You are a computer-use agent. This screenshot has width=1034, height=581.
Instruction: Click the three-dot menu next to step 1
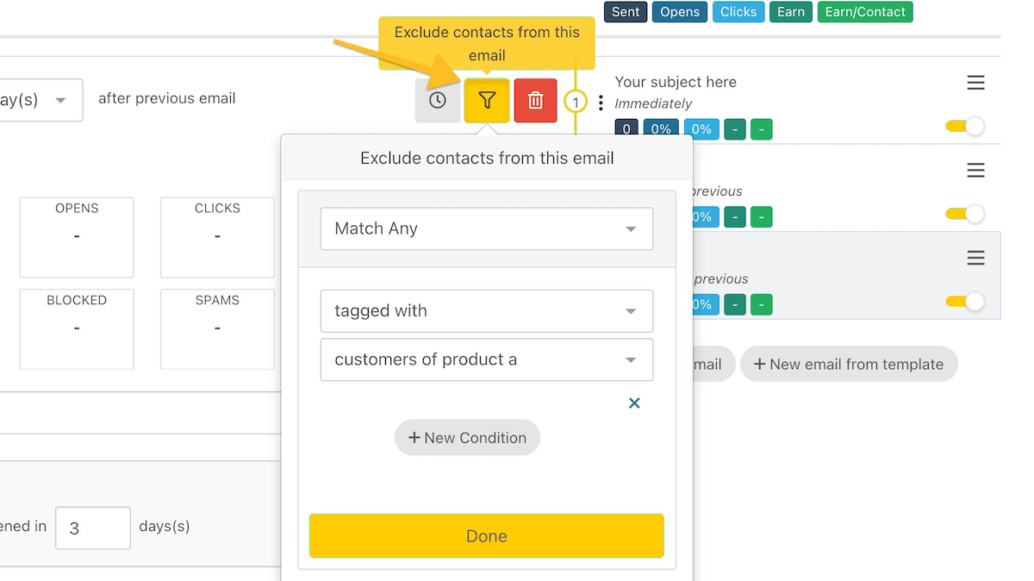[600, 102]
